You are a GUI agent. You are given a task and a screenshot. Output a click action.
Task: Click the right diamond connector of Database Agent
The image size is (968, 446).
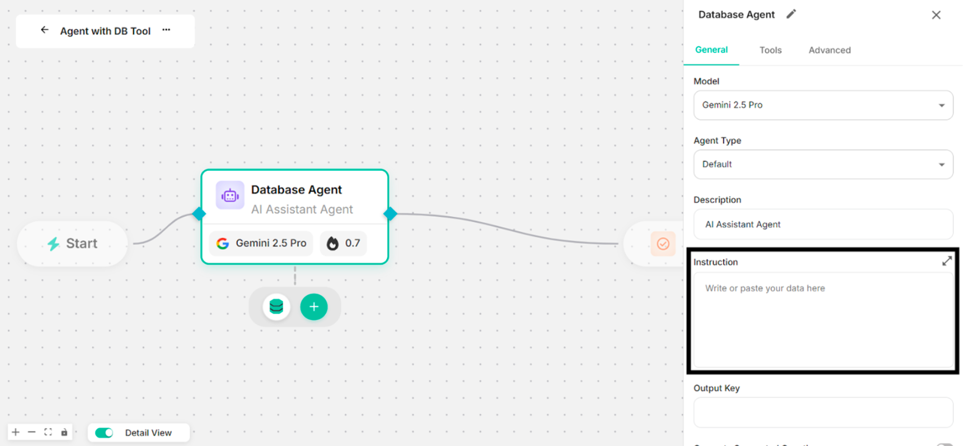click(x=390, y=214)
